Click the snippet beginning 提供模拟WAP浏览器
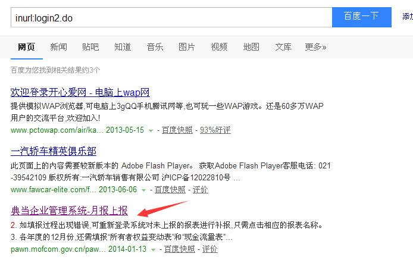Screen dimensions: 413x269 [x=167, y=112]
